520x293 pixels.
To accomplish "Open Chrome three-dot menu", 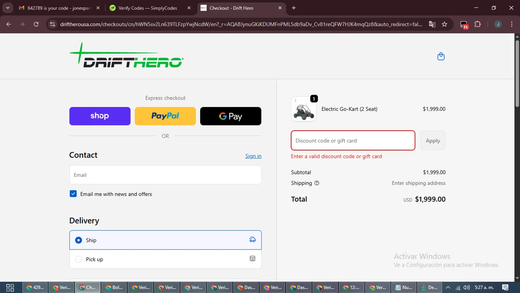I will click(x=512, y=24).
